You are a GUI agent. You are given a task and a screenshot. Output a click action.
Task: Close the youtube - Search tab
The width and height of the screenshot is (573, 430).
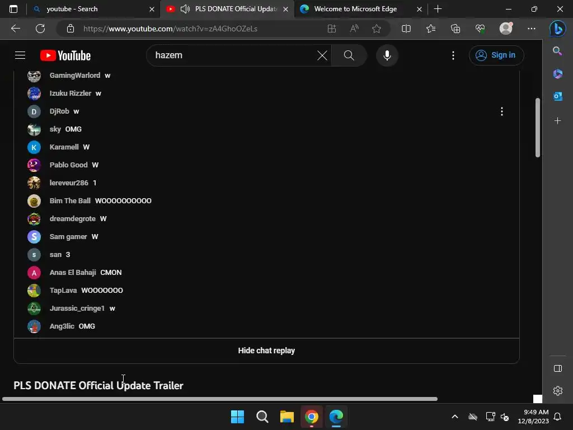pos(152,9)
